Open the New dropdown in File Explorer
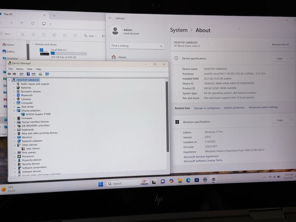296x222 pixels. (x=7, y=34)
